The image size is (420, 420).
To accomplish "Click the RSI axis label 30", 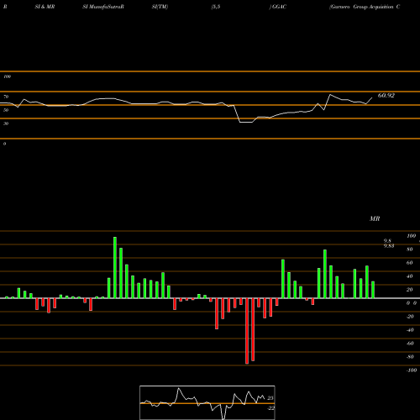I will click(x=6, y=123).
